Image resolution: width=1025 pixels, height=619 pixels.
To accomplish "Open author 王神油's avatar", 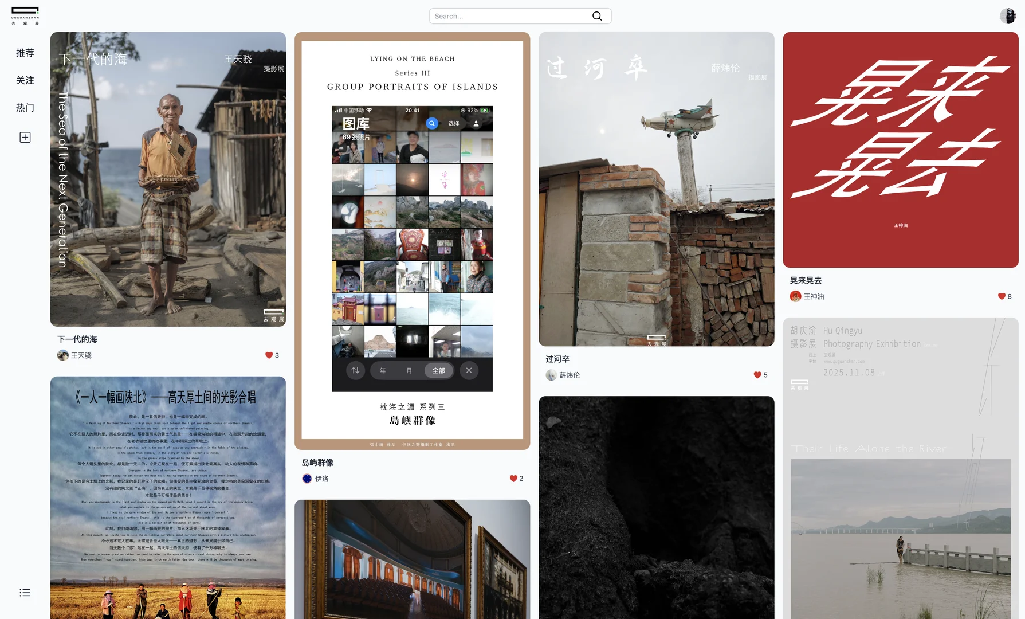I will point(796,296).
